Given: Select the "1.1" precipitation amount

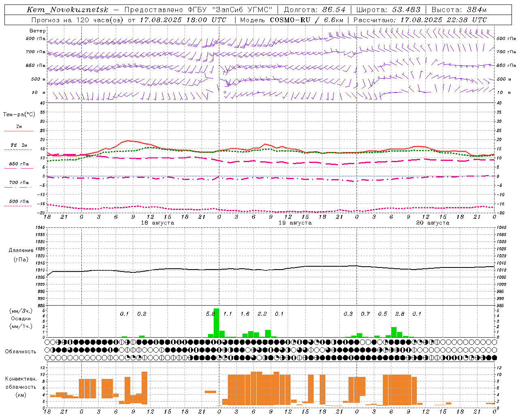Looking at the screenshot, I should 228,314.
